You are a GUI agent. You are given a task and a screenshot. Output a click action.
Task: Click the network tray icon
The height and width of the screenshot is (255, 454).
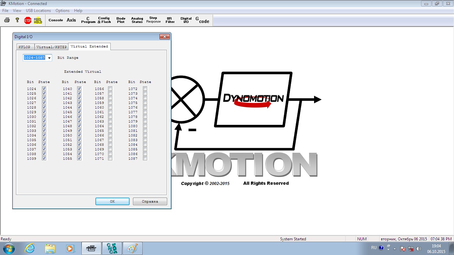[411, 248]
